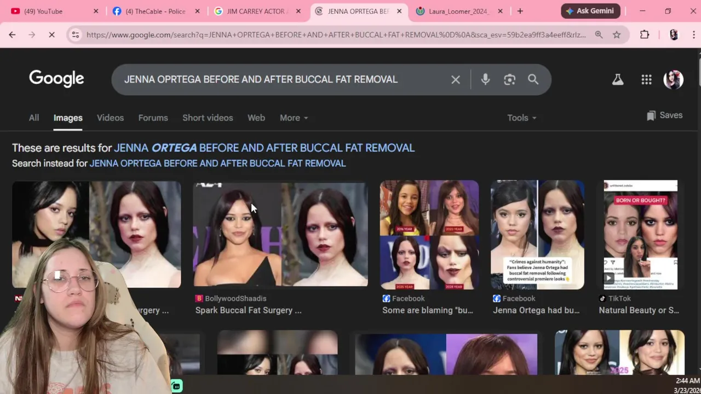The image size is (701, 394).
Task: Close the TheCable Facebook tab
Action: coord(197,11)
